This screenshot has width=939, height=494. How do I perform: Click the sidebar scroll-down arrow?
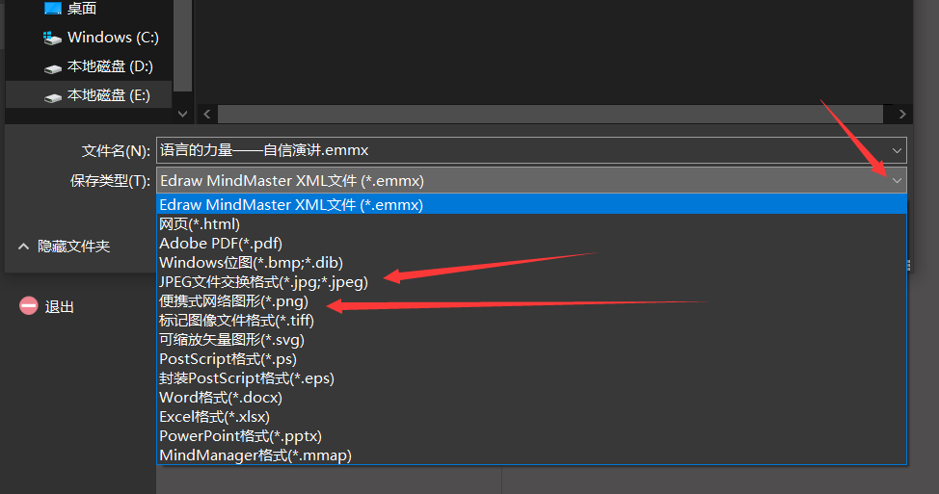[182, 114]
